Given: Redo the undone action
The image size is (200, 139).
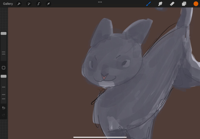Looking at the screenshot, I should tap(4, 115).
